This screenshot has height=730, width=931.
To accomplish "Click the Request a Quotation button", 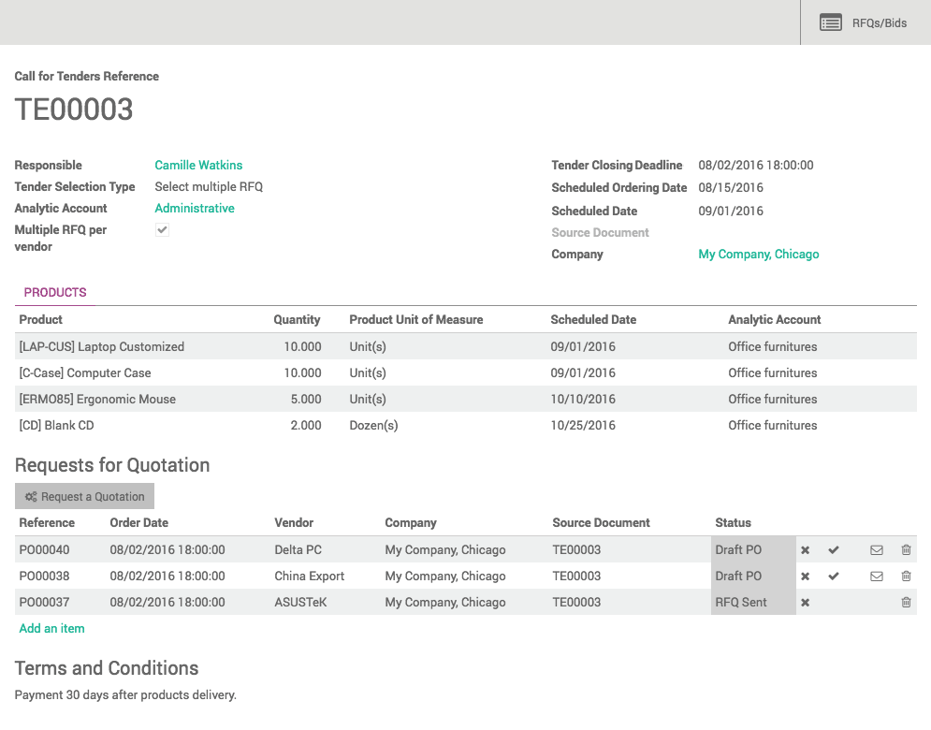I will tap(84, 496).
